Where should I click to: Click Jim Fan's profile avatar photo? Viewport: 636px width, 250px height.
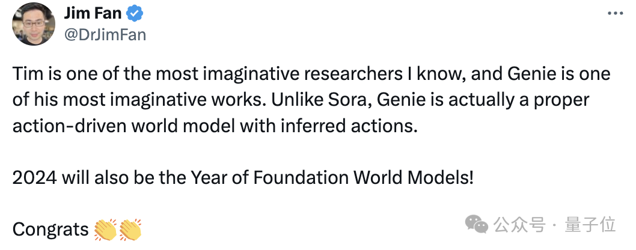pos(33,24)
